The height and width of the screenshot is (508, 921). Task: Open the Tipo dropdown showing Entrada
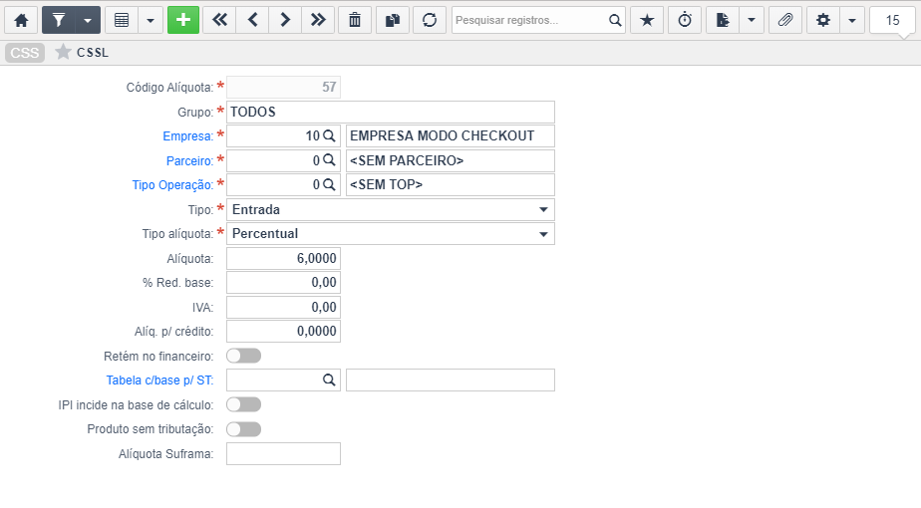coord(391,209)
